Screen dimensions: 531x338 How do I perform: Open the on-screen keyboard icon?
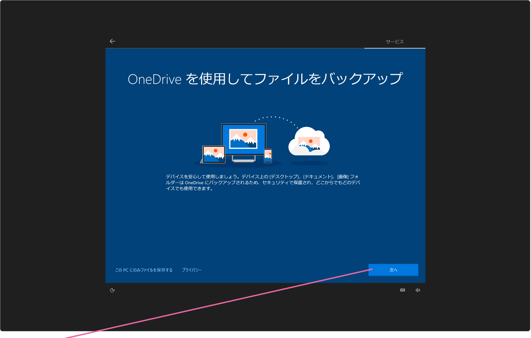click(403, 290)
